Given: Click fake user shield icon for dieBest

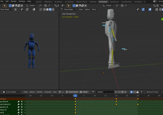Looking at the screenshot, I should 119,92.
